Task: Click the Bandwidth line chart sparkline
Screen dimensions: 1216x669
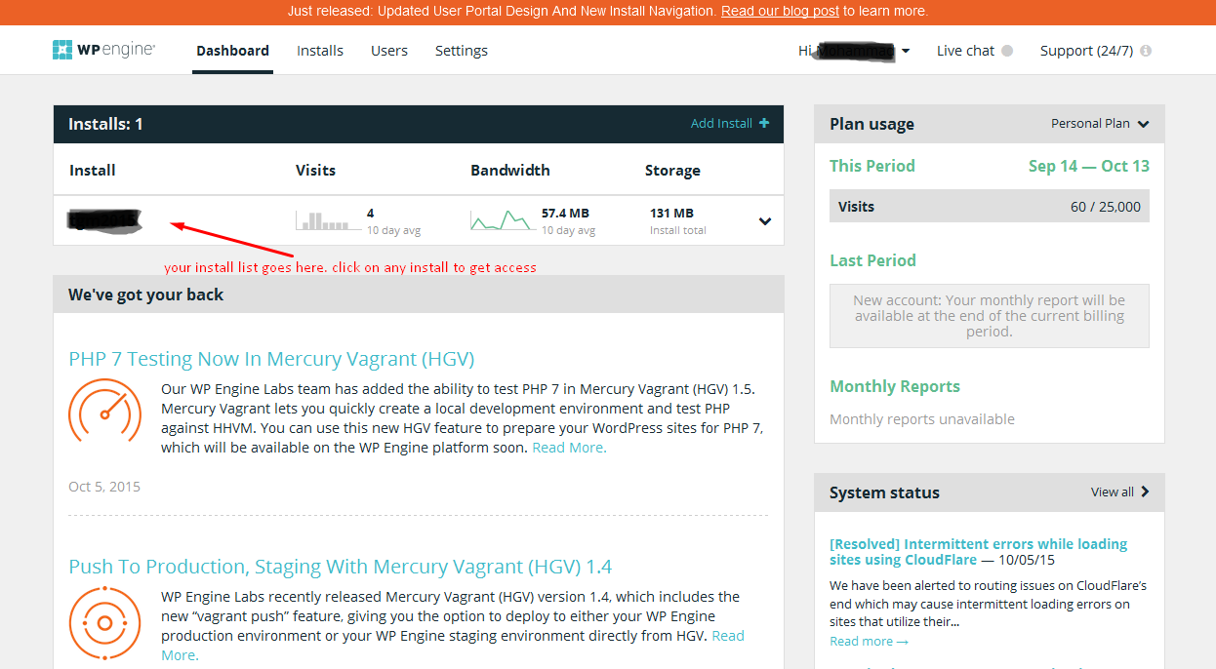Action: pos(502,220)
